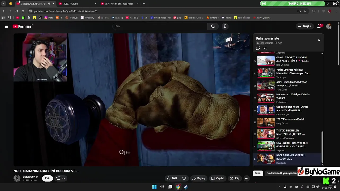Play TİKTOK BİZE NELER İLETİYOR video

click(287, 134)
